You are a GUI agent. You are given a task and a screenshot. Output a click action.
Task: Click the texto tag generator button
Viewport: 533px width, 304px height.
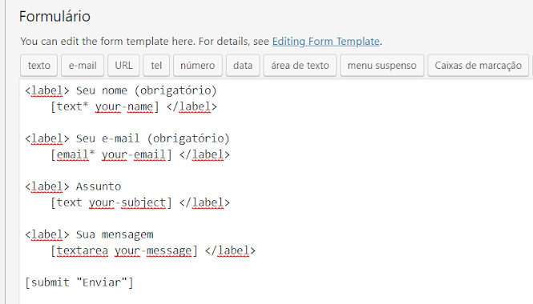pyautogui.click(x=38, y=65)
